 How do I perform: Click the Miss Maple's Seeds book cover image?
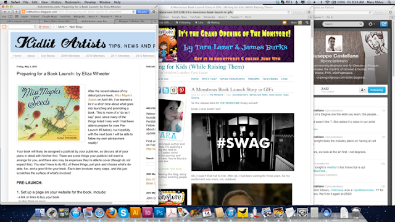(x=49, y=113)
